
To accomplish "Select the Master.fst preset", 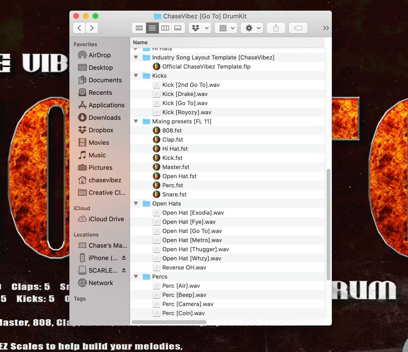I will [227, 167].
